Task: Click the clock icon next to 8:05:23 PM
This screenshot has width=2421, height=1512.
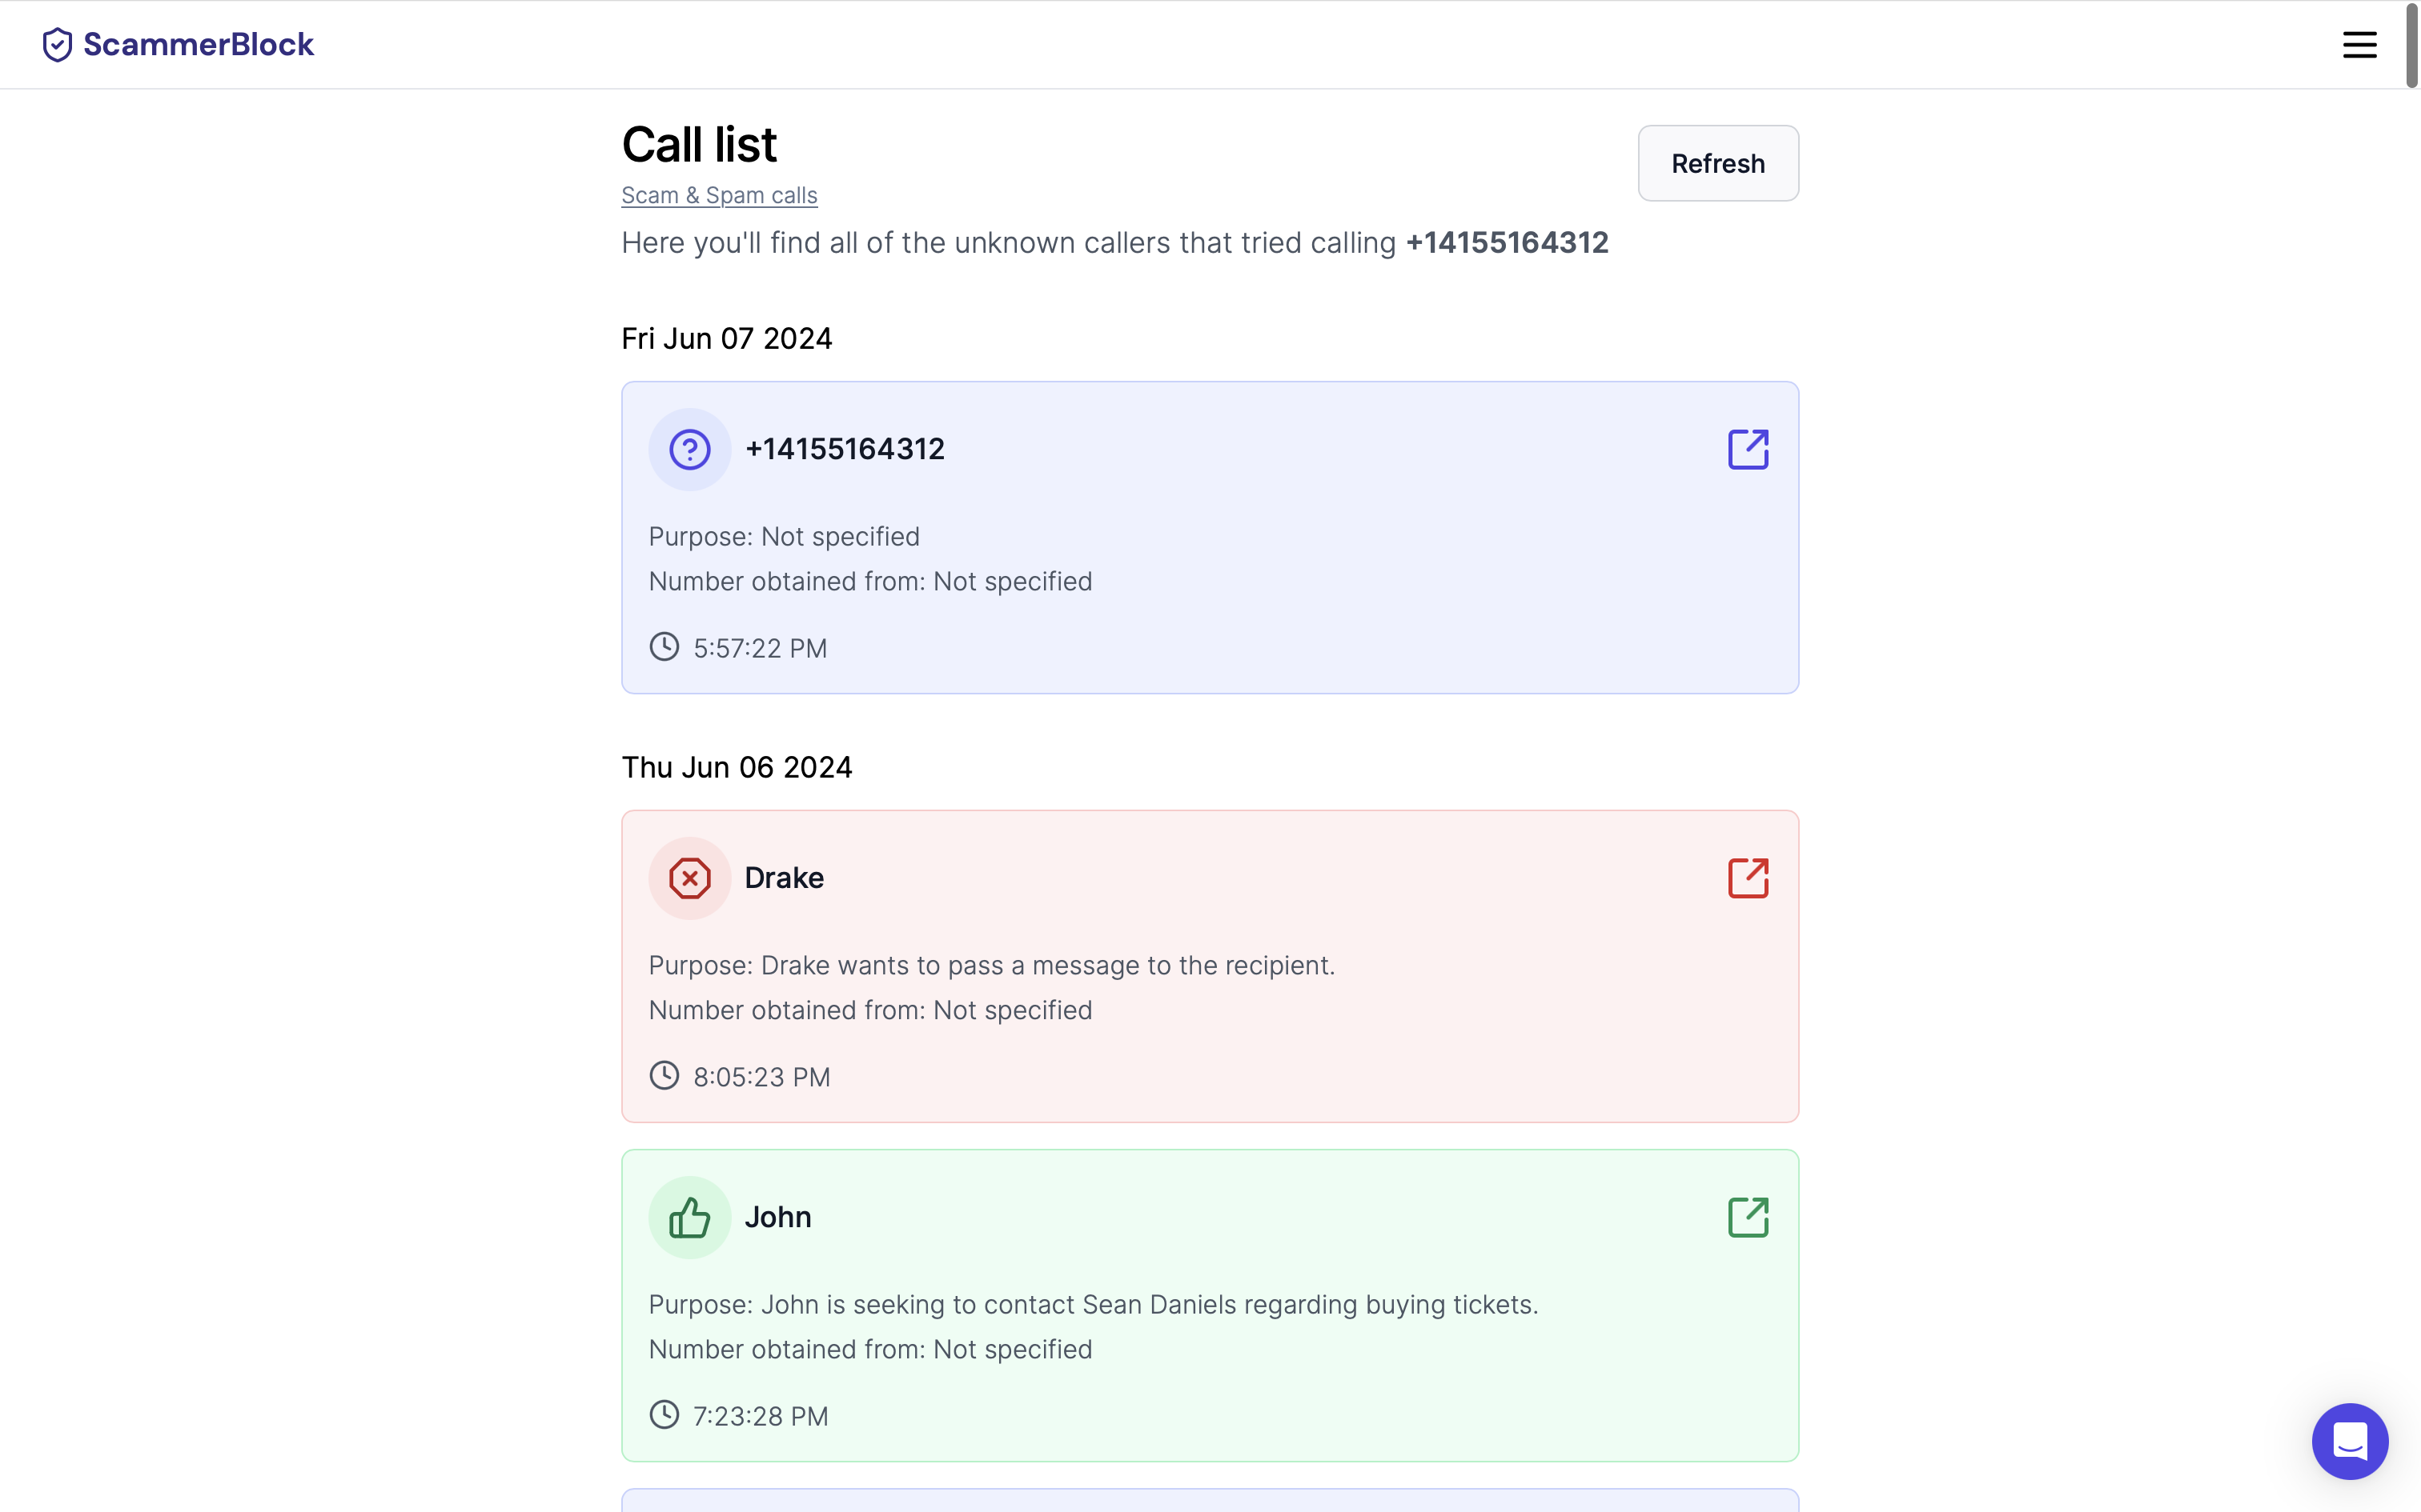Action: tap(663, 1076)
